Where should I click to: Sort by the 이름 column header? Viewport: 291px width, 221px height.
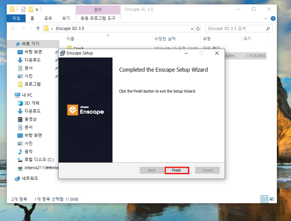click(x=70, y=39)
